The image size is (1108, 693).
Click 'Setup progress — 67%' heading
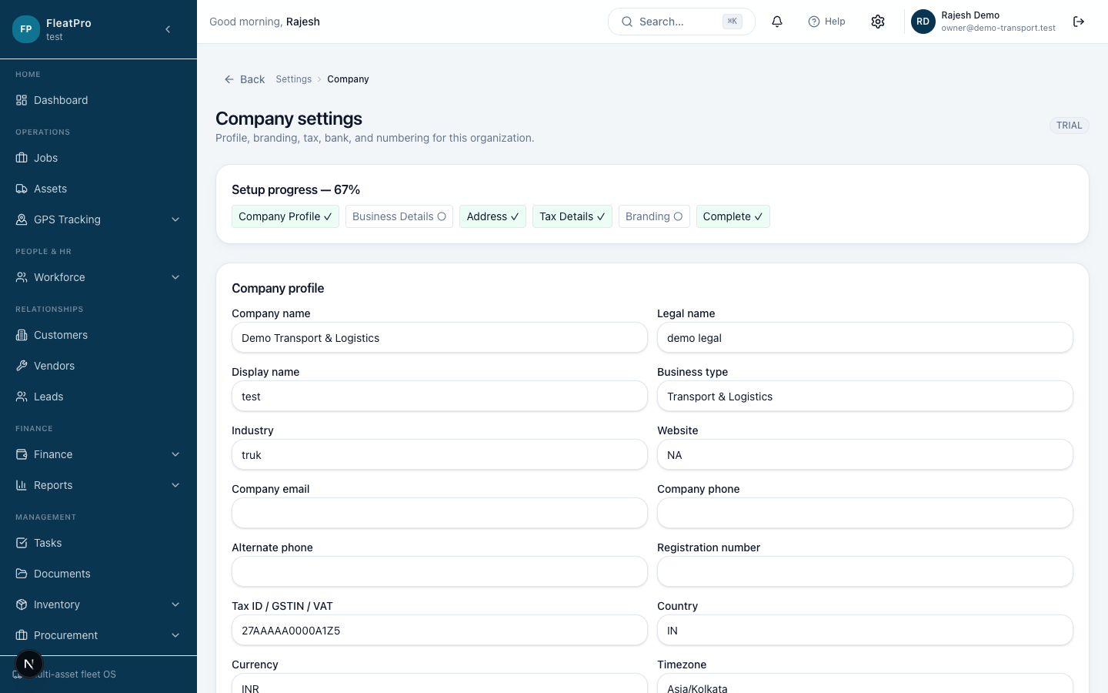(x=296, y=189)
